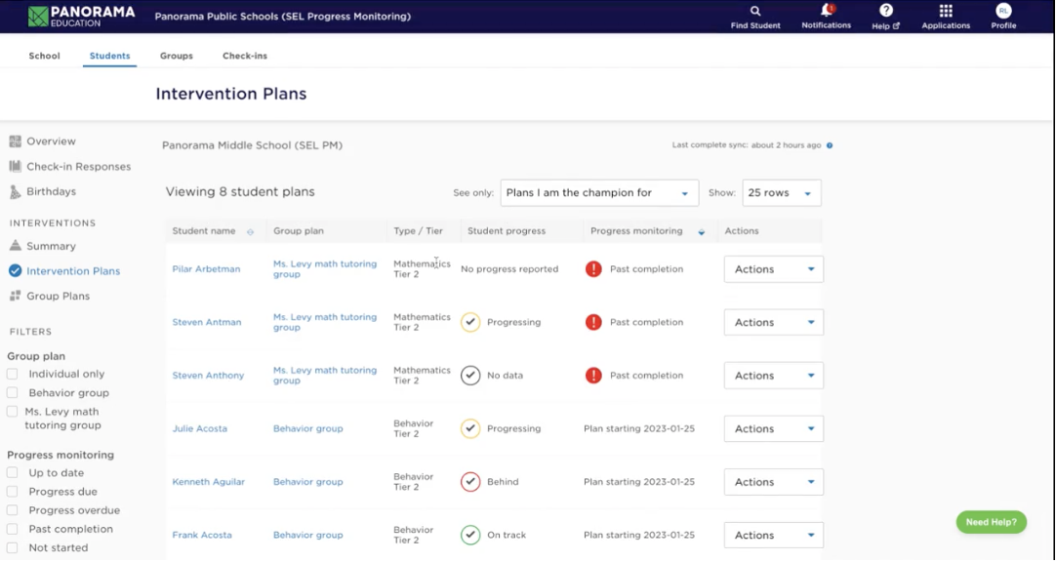1056x562 pixels.
Task: Click Steven Antman's past completion alert icon
Action: pos(593,322)
